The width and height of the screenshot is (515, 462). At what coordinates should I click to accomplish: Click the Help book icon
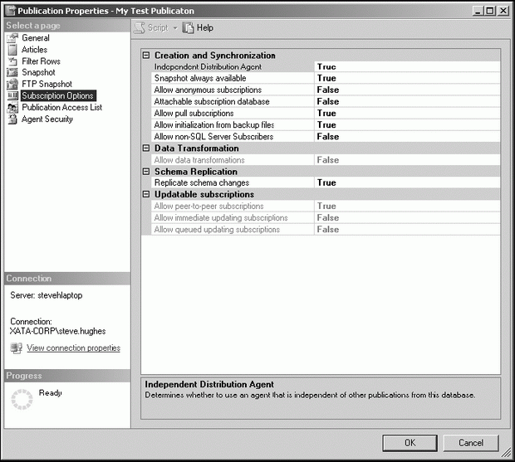pyautogui.click(x=189, y=28)
